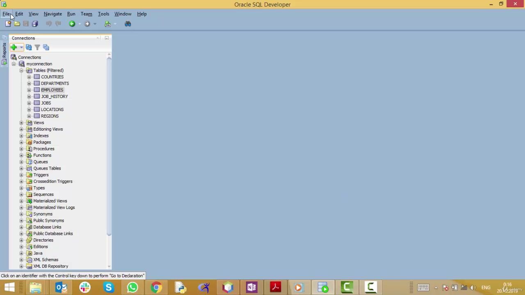The image size is (525, 295).
Task: Open the Window menu
Action: (x=123, y=14)
